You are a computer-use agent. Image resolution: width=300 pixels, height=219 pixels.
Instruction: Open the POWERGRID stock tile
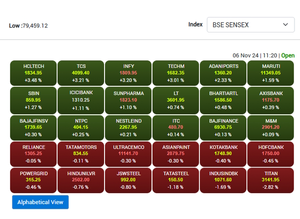coord(33,181)
